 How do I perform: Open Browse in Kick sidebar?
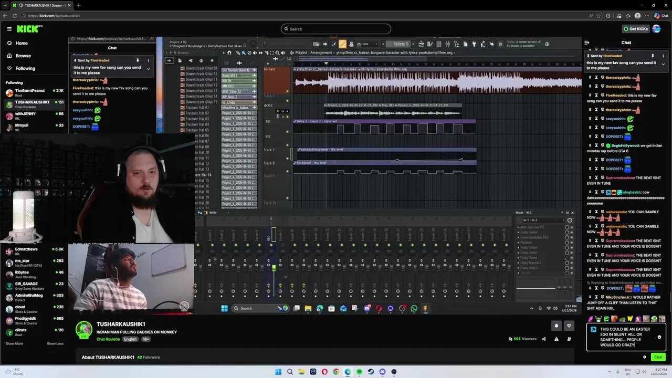tap(23, 56)
